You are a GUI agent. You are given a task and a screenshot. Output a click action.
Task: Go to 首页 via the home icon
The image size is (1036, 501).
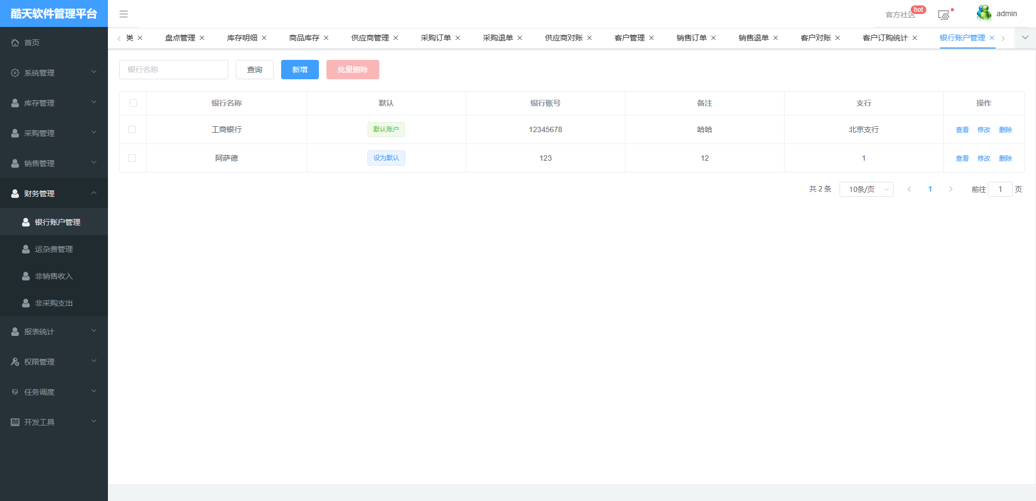click(15, 43)
